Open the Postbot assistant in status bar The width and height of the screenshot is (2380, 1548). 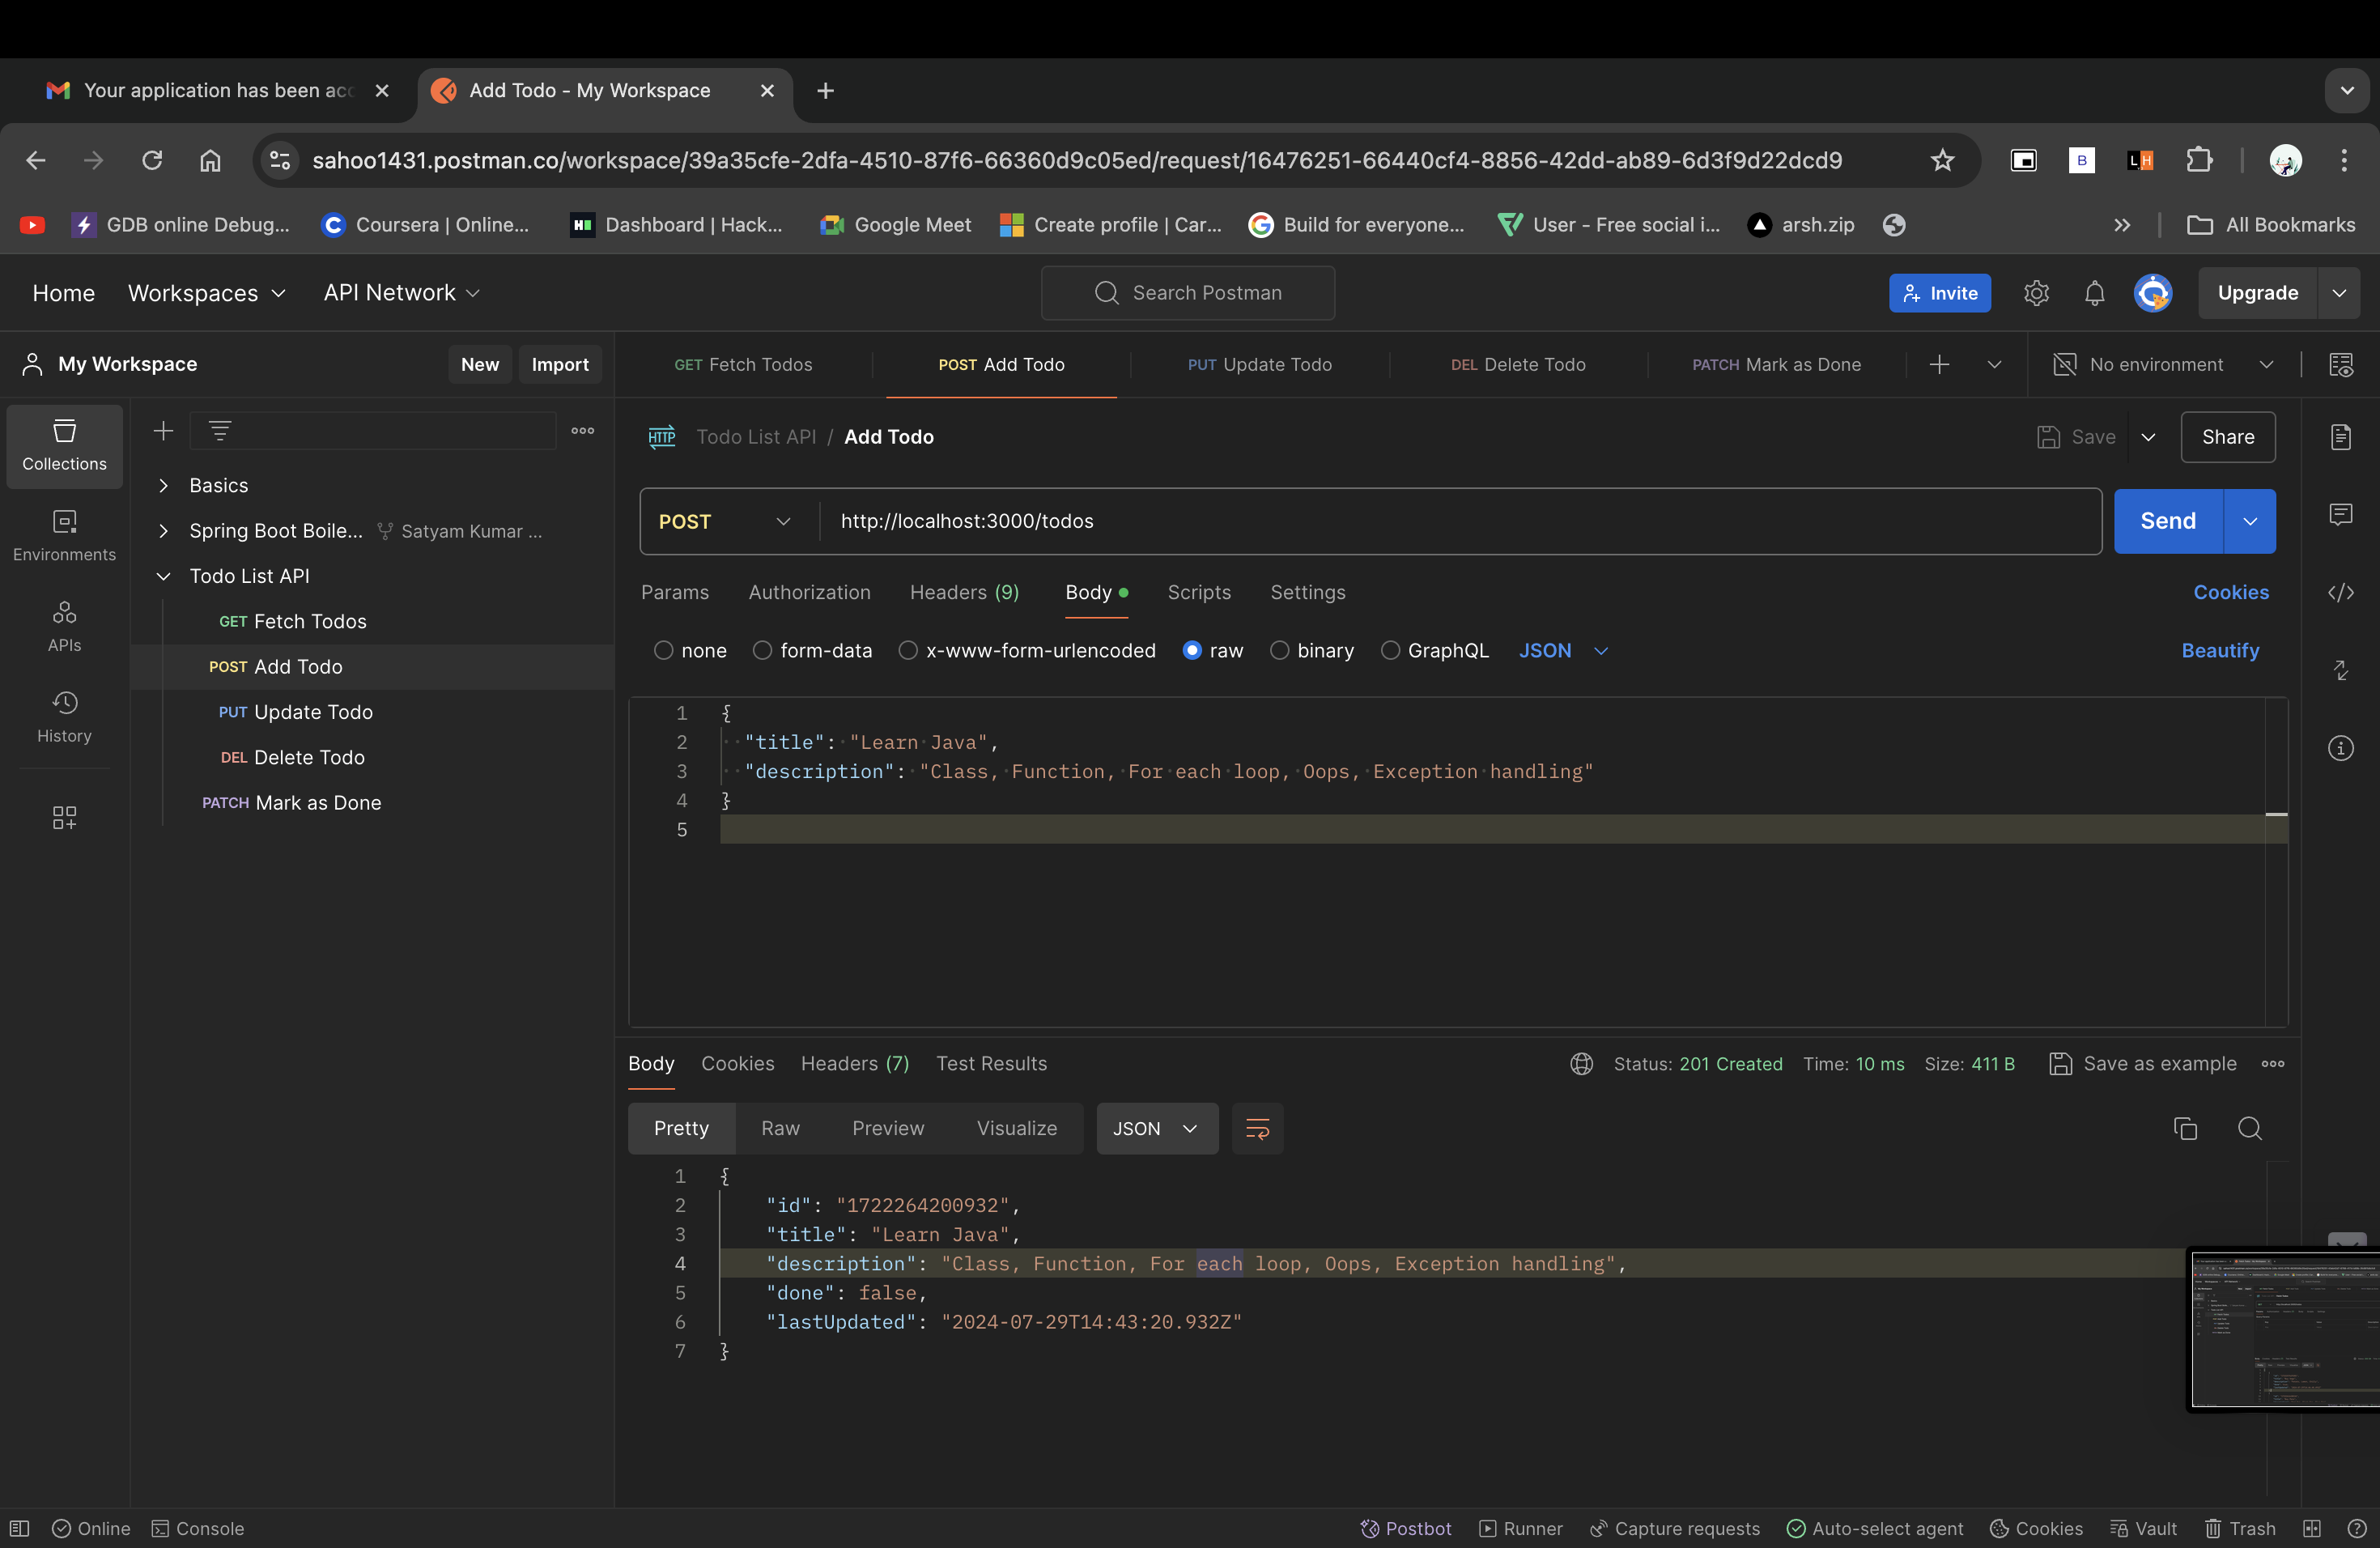click(1405, 1528)
